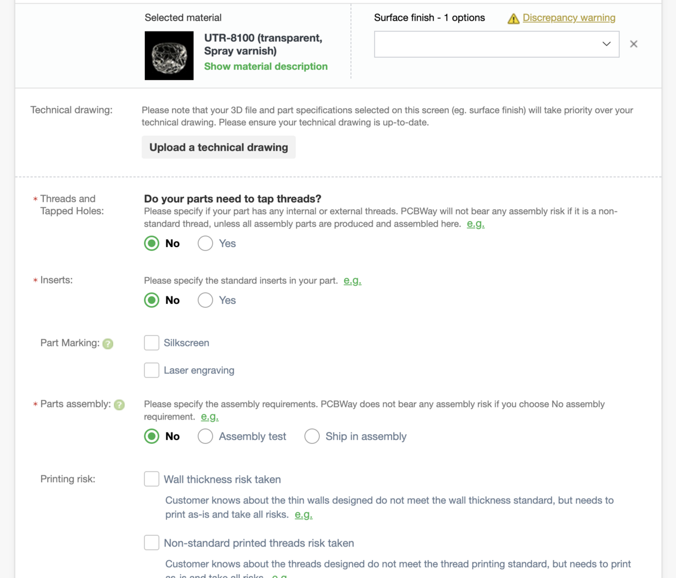Click Upload a technical drawing button

click(219, 147)
